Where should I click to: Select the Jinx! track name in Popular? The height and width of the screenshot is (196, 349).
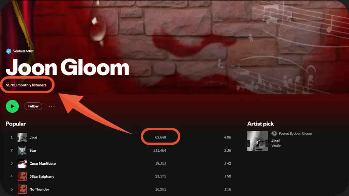33,137
